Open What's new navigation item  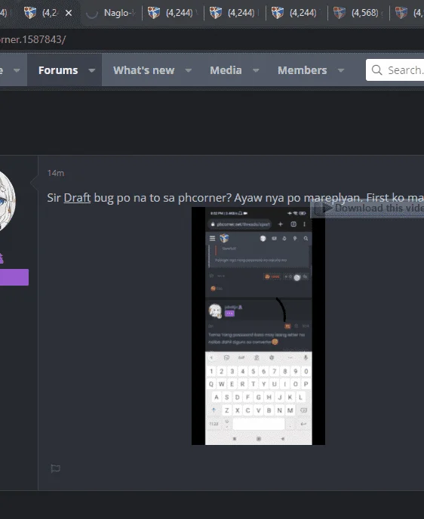pyautogui.click(x=144, y=70)
